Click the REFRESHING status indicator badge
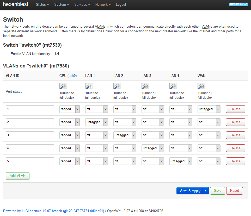This screenshot has height=216, width=251. tap(238, 4)
